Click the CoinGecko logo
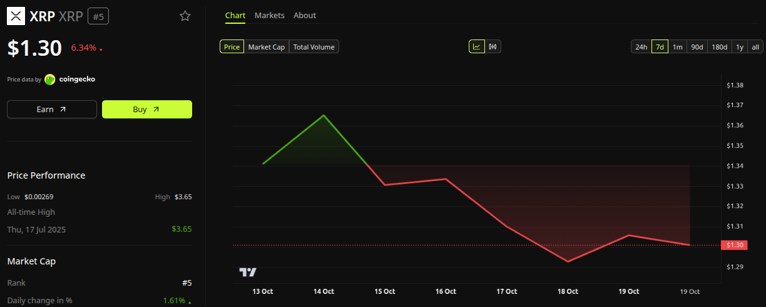Viewport: 766px width, 307px height. [69, 80]
